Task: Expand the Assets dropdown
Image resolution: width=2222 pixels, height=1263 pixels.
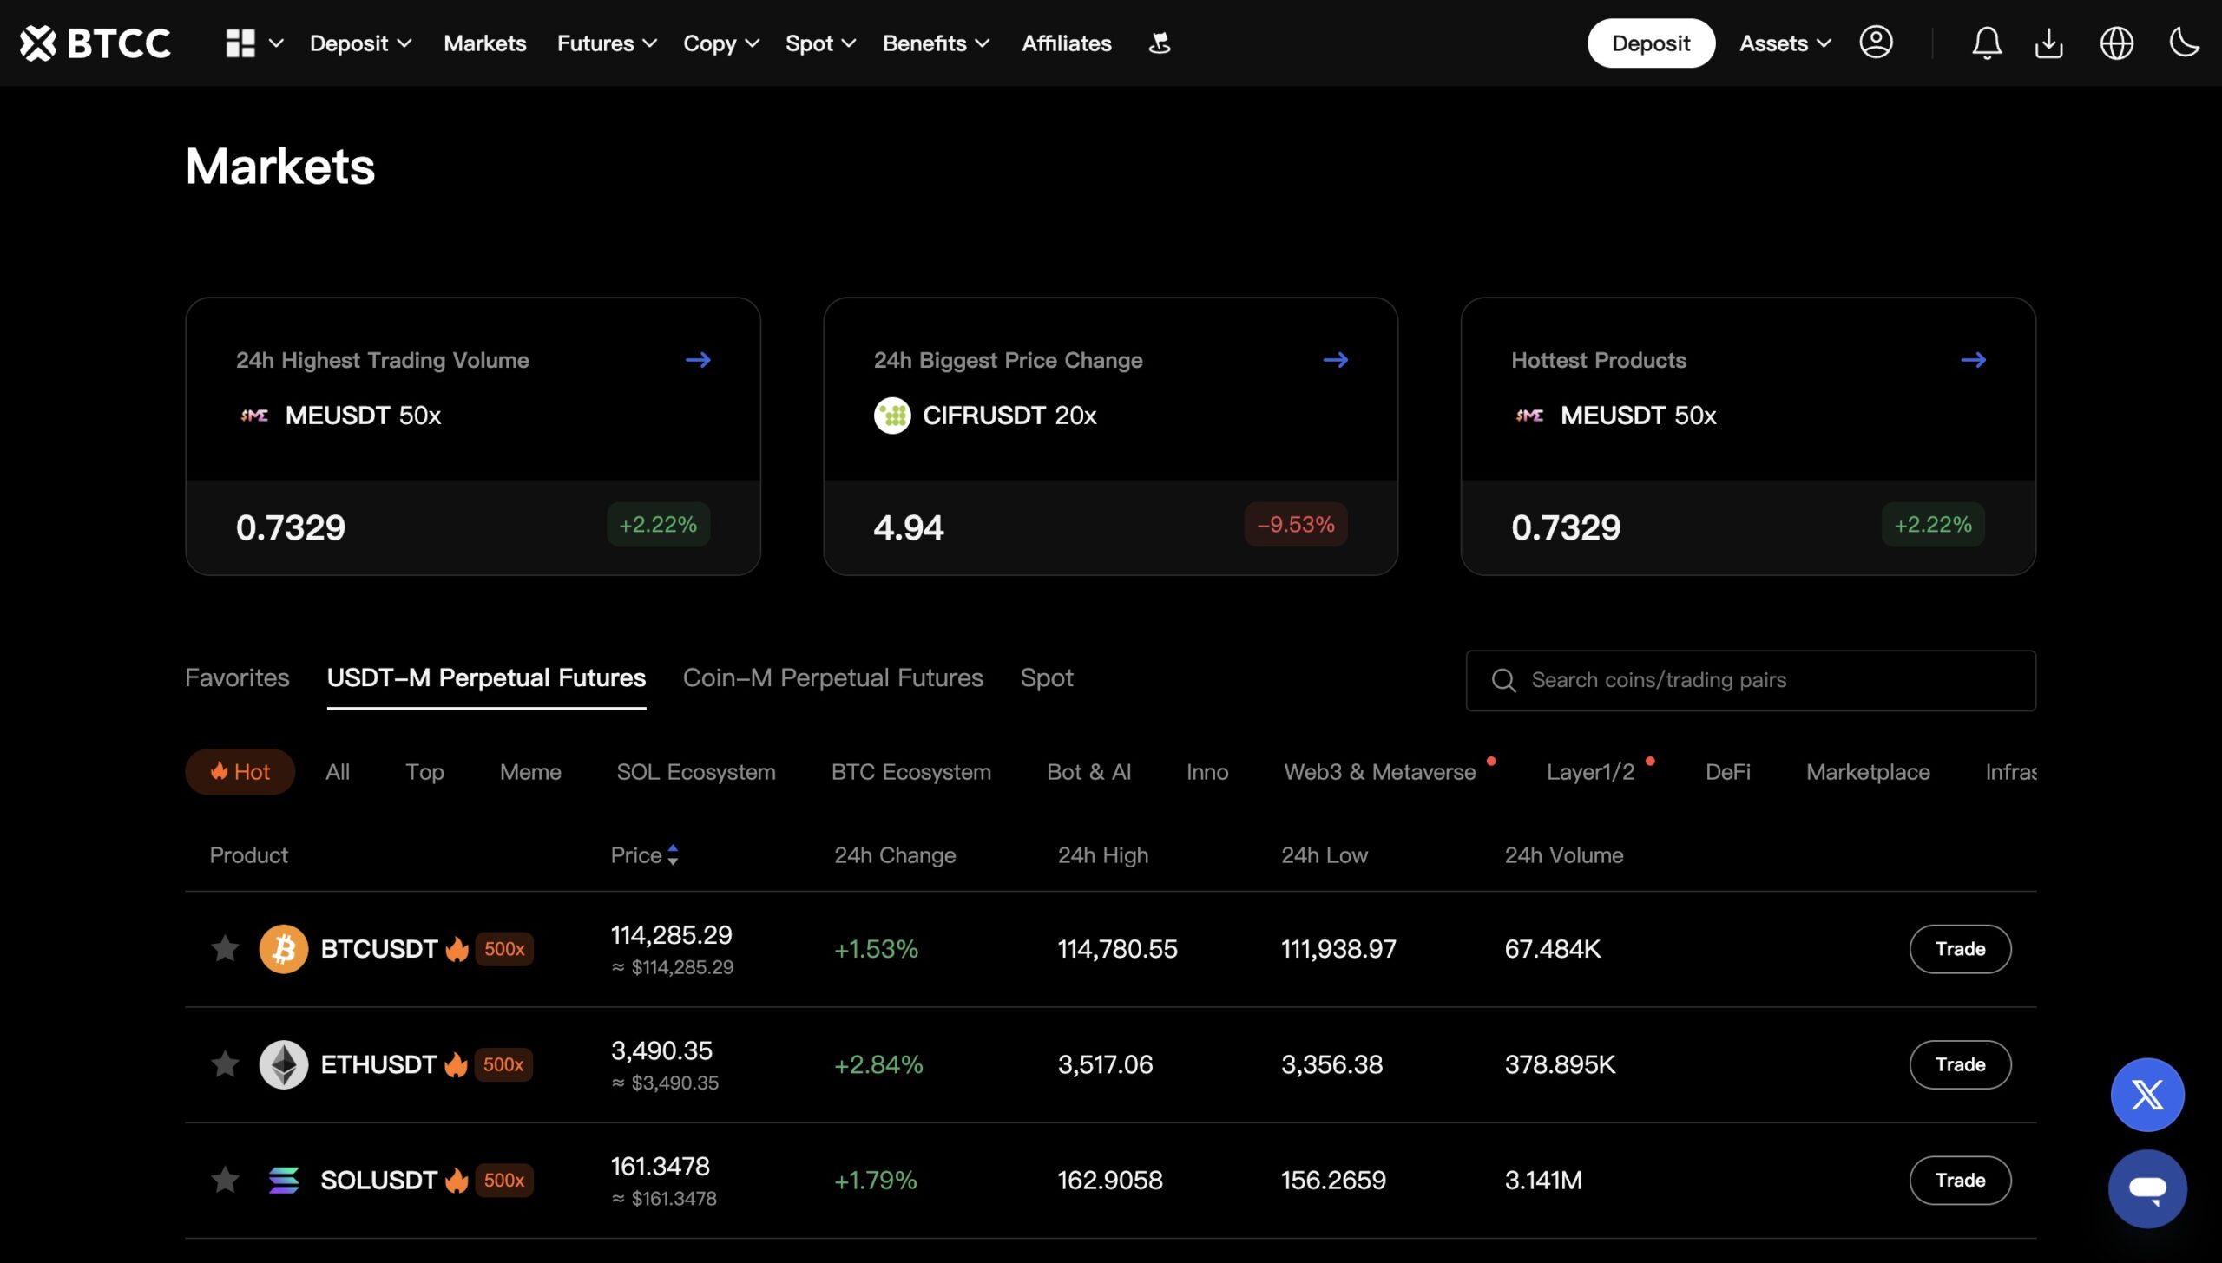Action: coord(1785,43)
